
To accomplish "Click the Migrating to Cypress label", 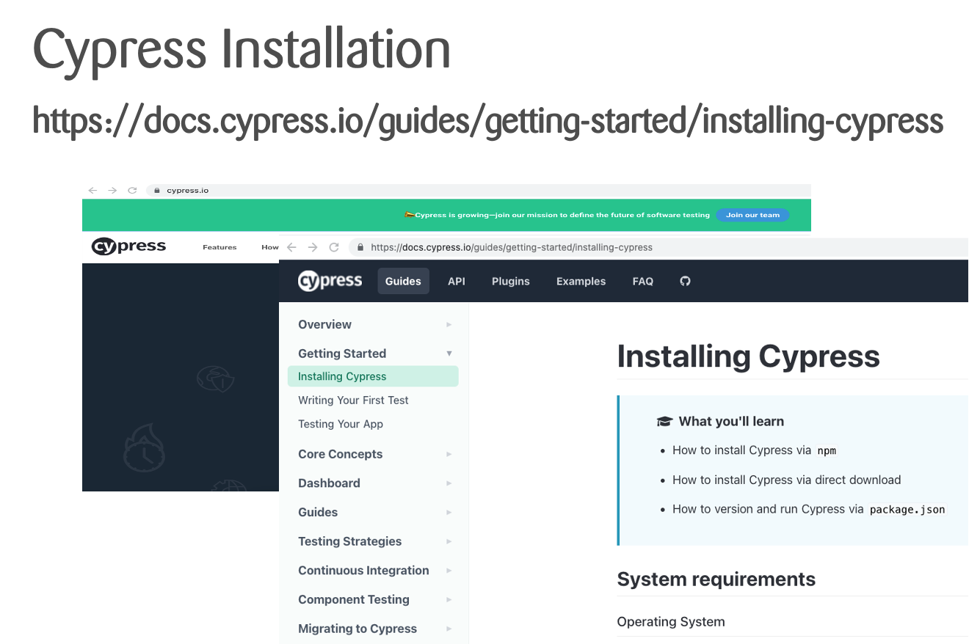I will tap(358, 629).
